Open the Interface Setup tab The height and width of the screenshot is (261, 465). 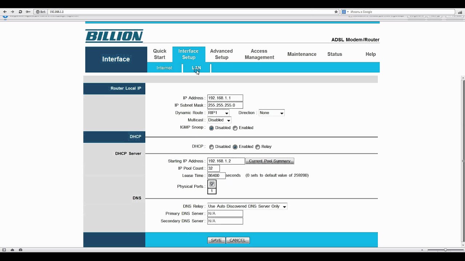(189, 54)
